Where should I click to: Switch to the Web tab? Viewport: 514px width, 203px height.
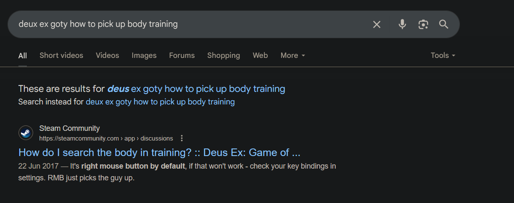pyautogui.click(x=260, y=55)
